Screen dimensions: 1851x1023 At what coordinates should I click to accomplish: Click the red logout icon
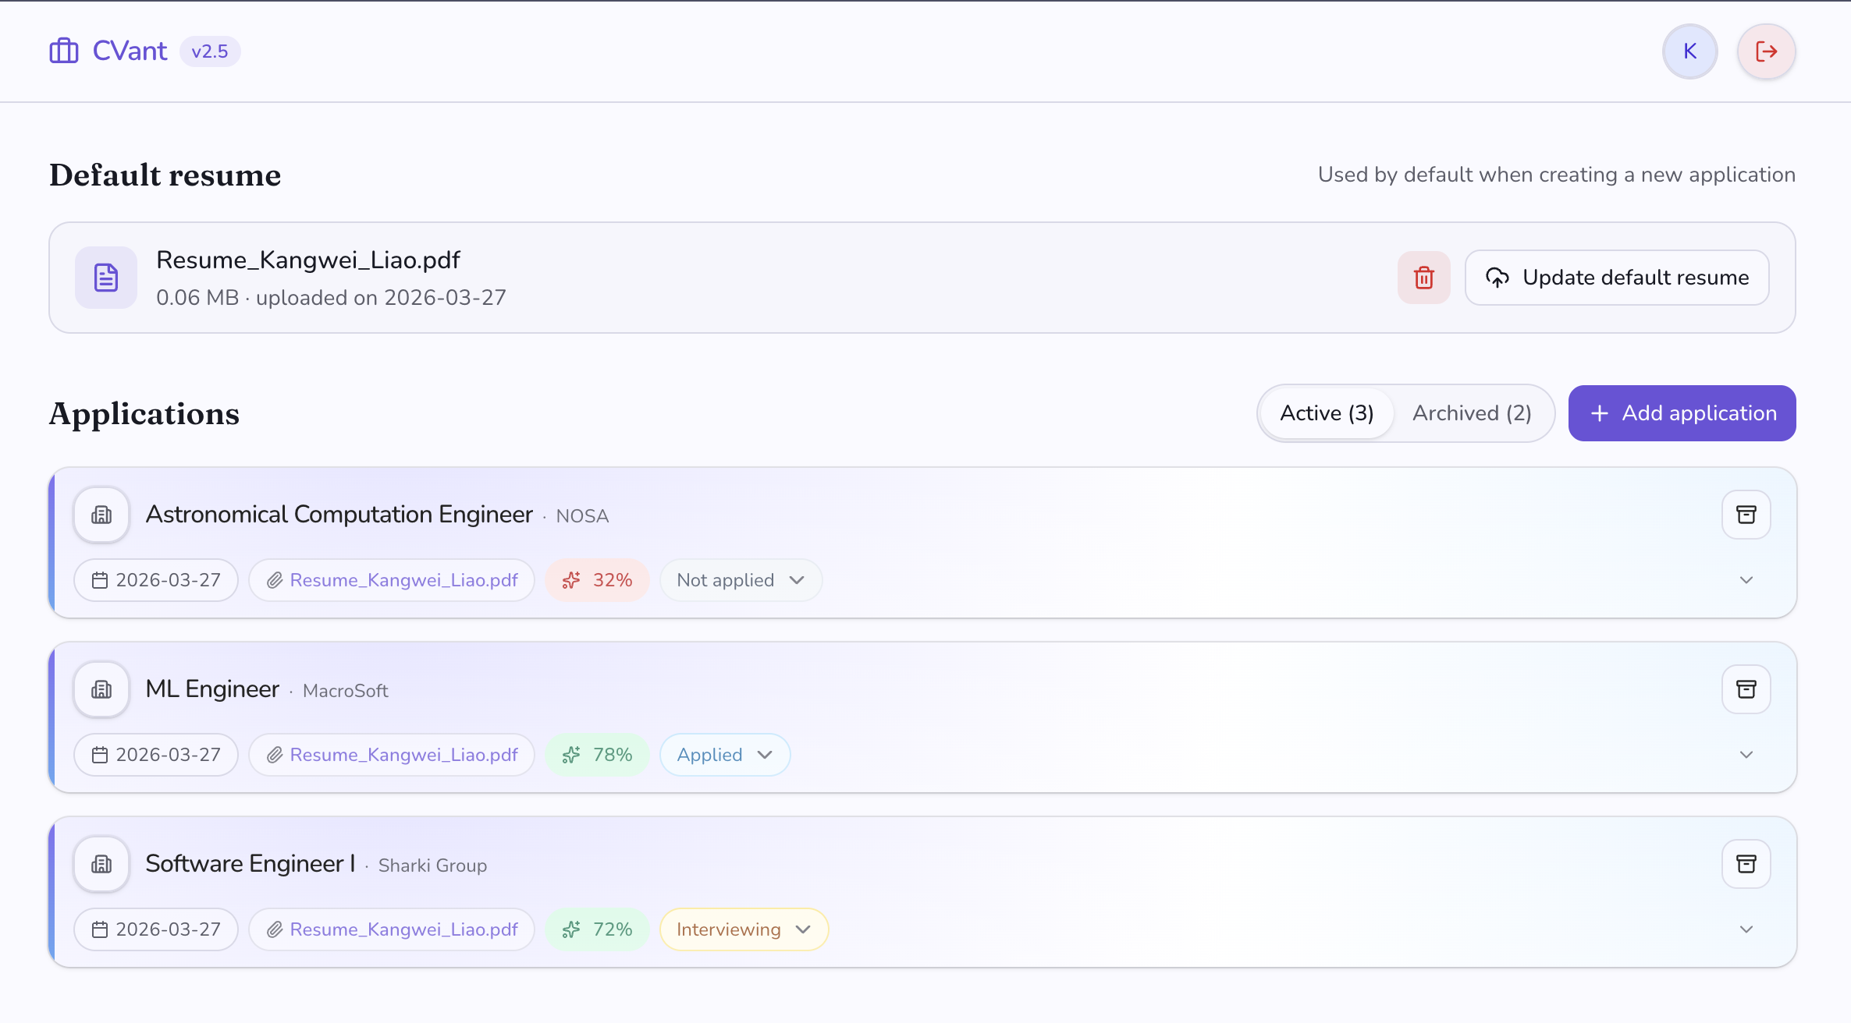[1766, 51]
